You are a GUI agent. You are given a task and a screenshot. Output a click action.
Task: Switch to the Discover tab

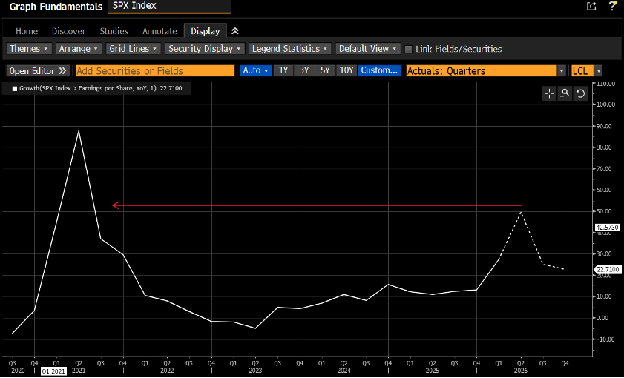[68, 31]
